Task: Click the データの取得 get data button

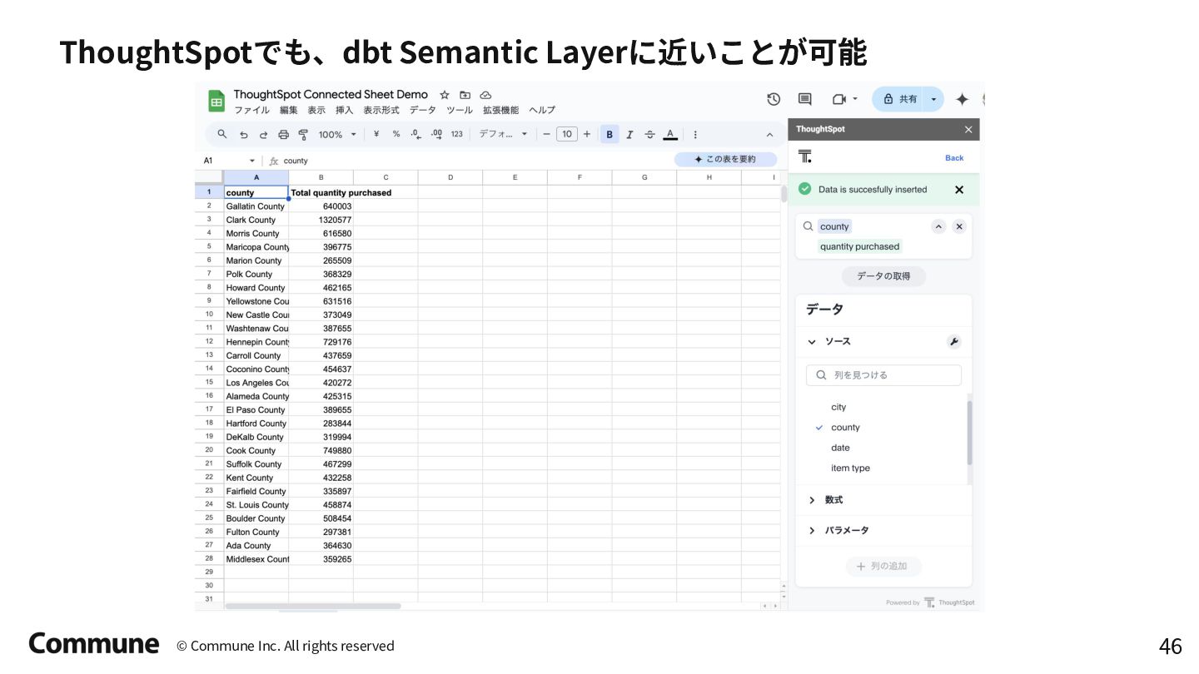Action: [x=883, y=276]
